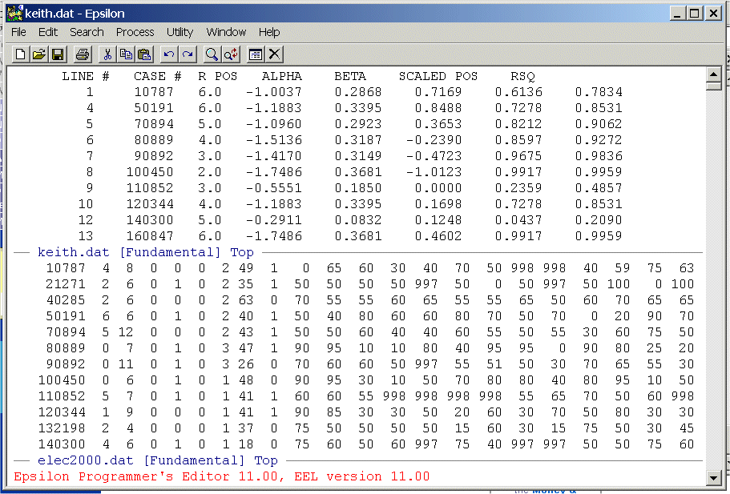The width and height of the screenshot is (730, 494).
Task: Open the Edit menu
Action: click(48, 32)
